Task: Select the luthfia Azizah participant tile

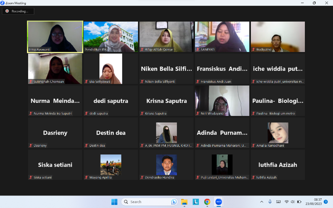Action: [278, 165]
